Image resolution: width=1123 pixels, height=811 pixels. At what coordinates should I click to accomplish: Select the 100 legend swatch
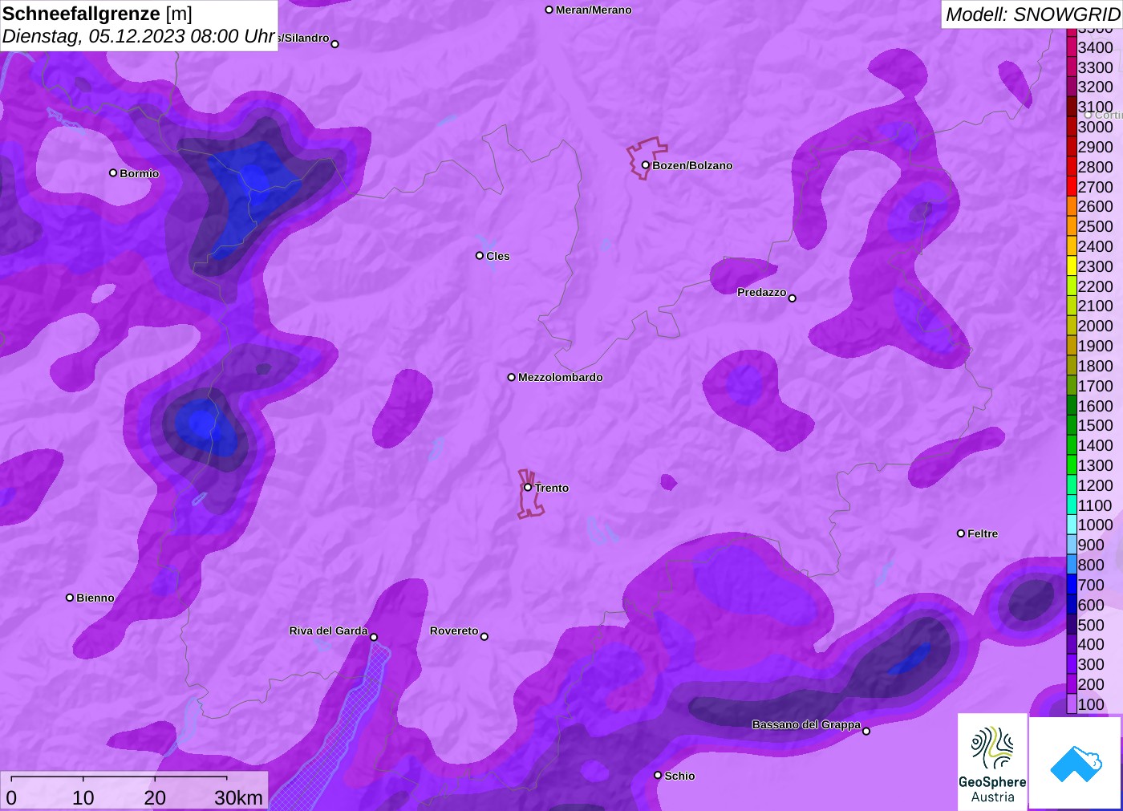coord(1072,704)
